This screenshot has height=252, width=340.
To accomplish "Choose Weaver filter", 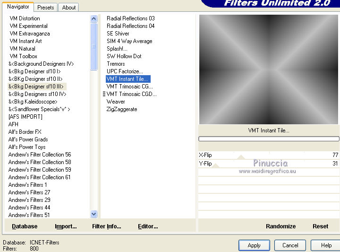I will coord(116,102).
